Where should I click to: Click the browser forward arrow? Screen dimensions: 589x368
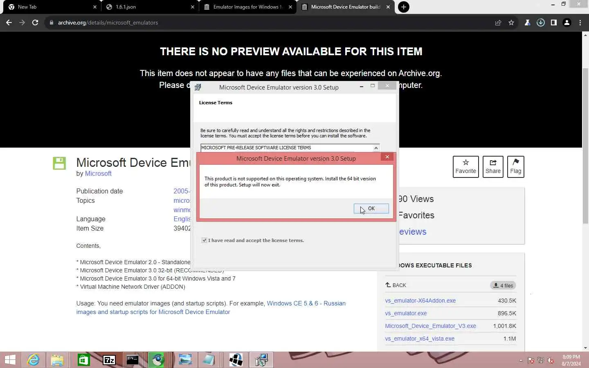point(22,22)
